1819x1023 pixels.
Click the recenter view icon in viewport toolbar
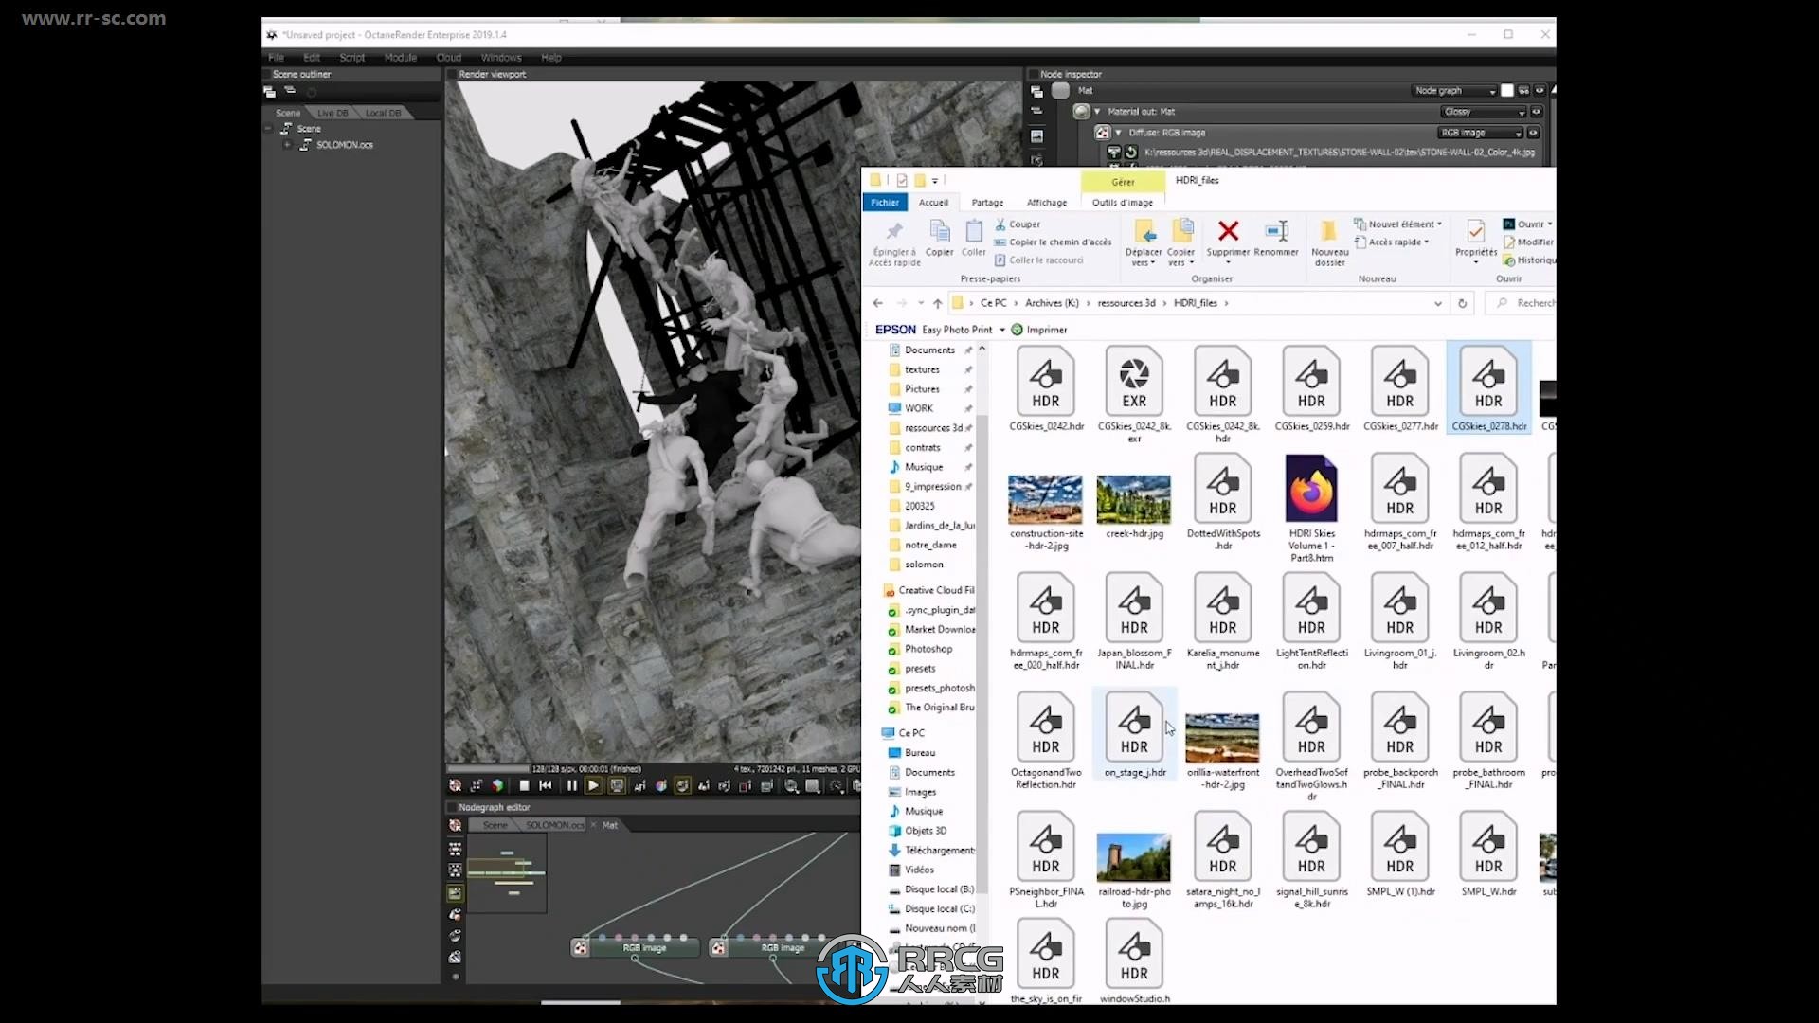[x=476, y=785]
